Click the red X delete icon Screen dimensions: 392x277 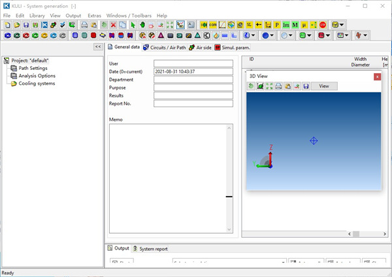coord(114,25)
